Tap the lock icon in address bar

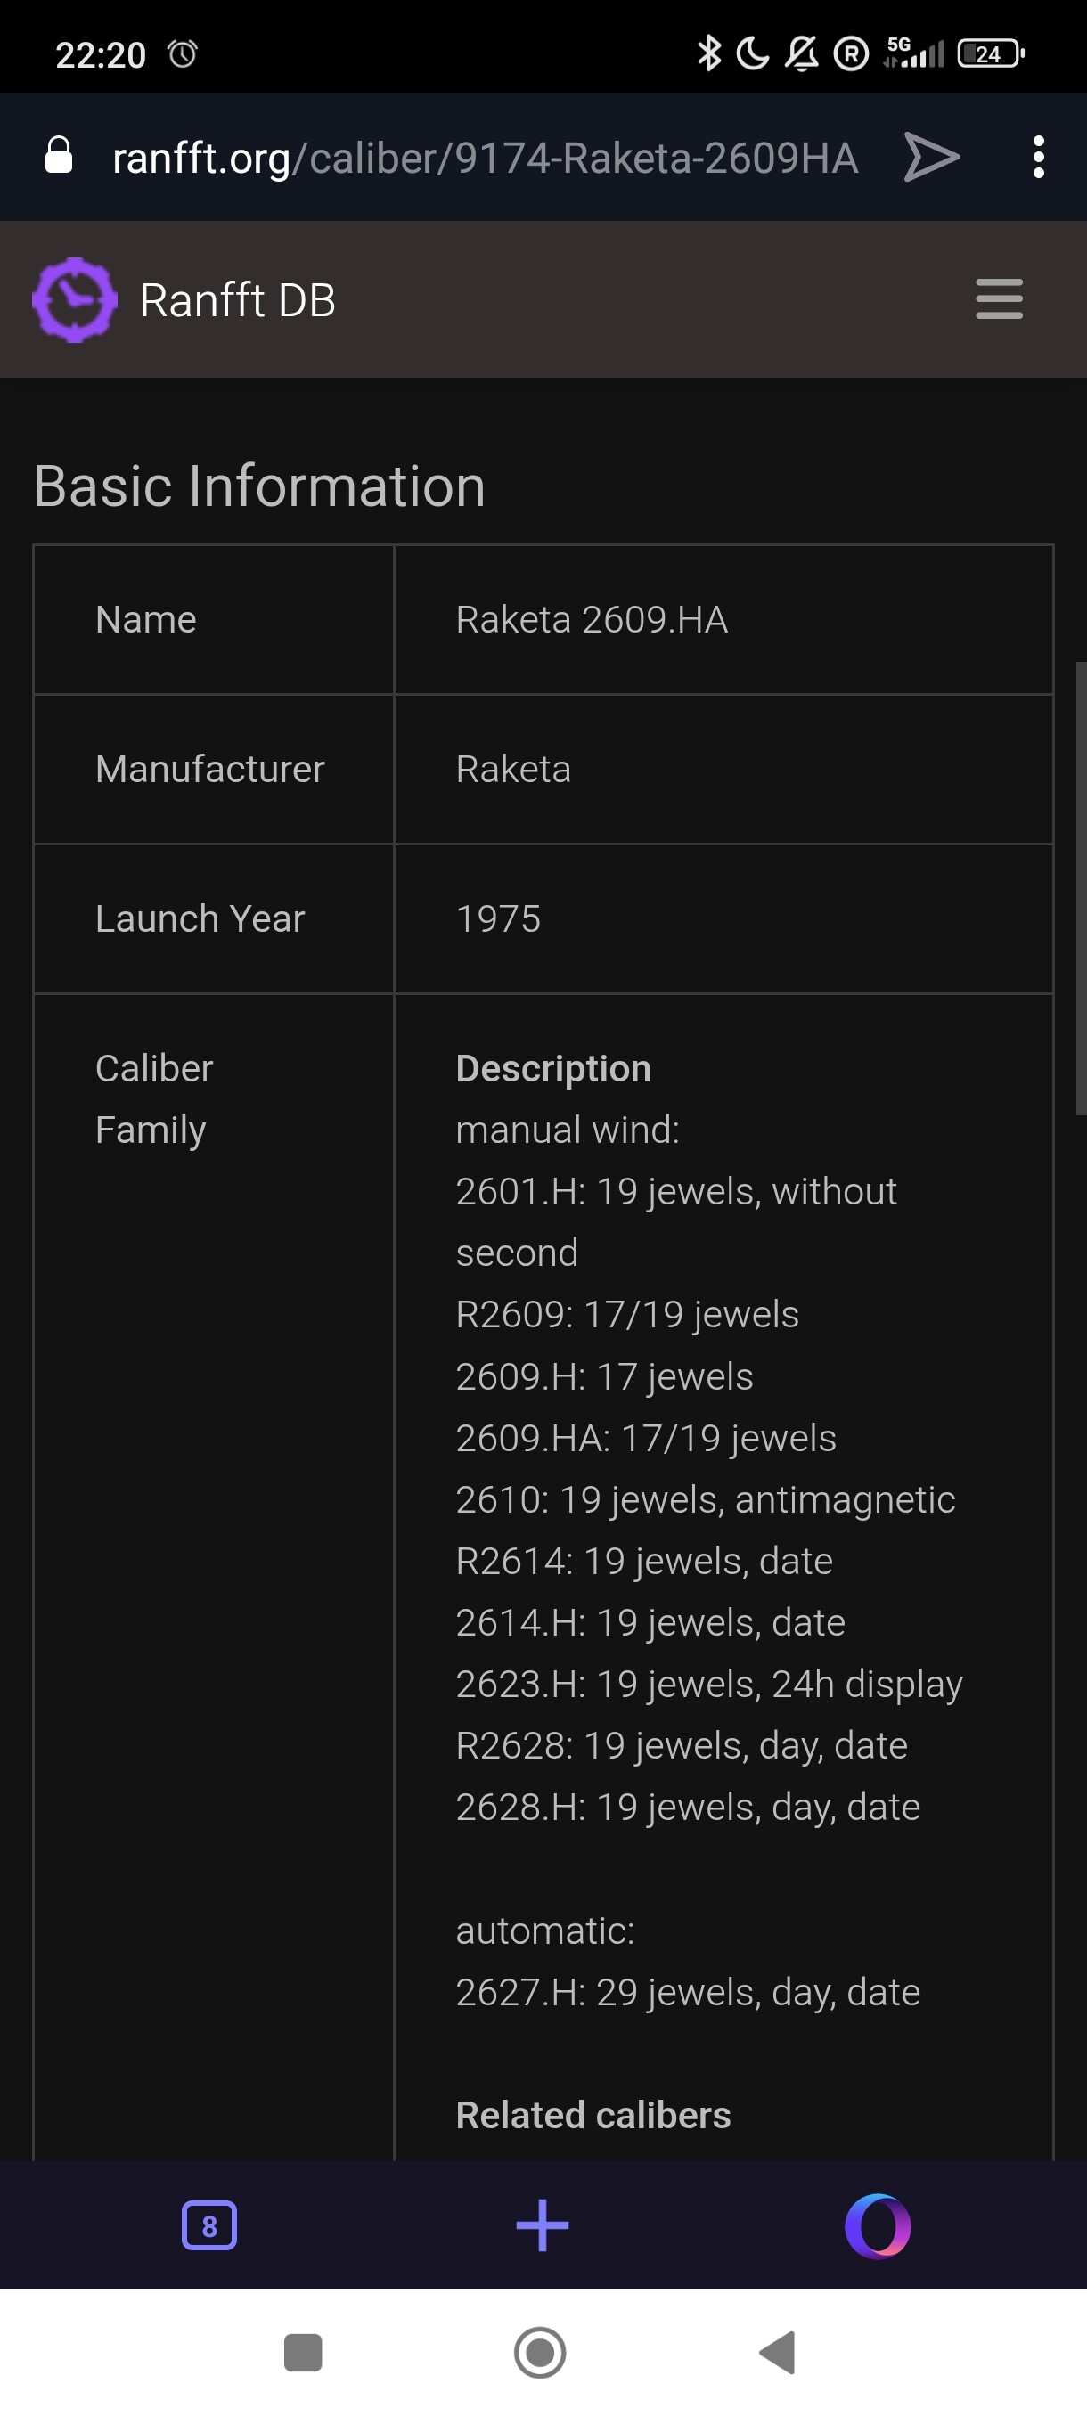59,156
